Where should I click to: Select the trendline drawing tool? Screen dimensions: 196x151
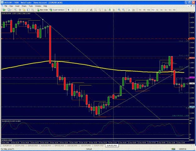click(87, 10)
